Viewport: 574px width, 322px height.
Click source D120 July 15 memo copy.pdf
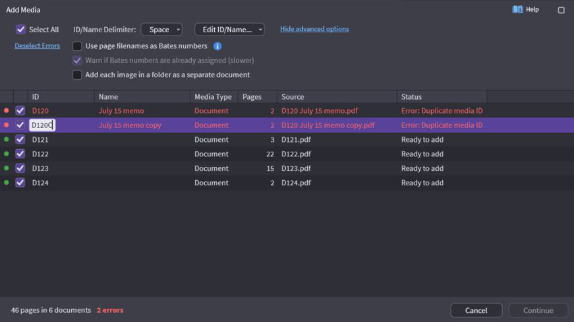pyautogui.click(x=328, y=125)
